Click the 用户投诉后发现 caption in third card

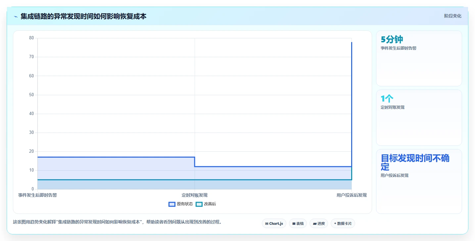coord(395,176)
